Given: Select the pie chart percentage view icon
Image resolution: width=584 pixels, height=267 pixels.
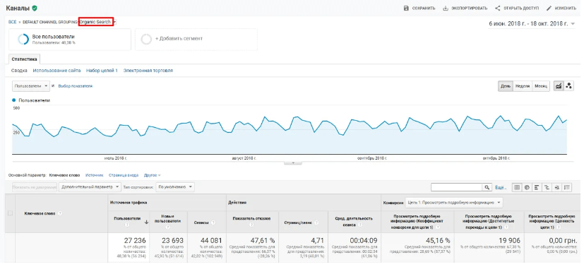Looking at the screenshot, I should tap(527, 187).
